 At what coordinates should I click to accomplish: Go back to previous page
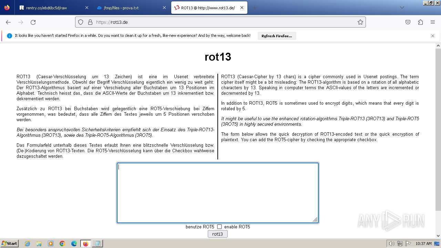pyautogui.click(x=8, y=22)
